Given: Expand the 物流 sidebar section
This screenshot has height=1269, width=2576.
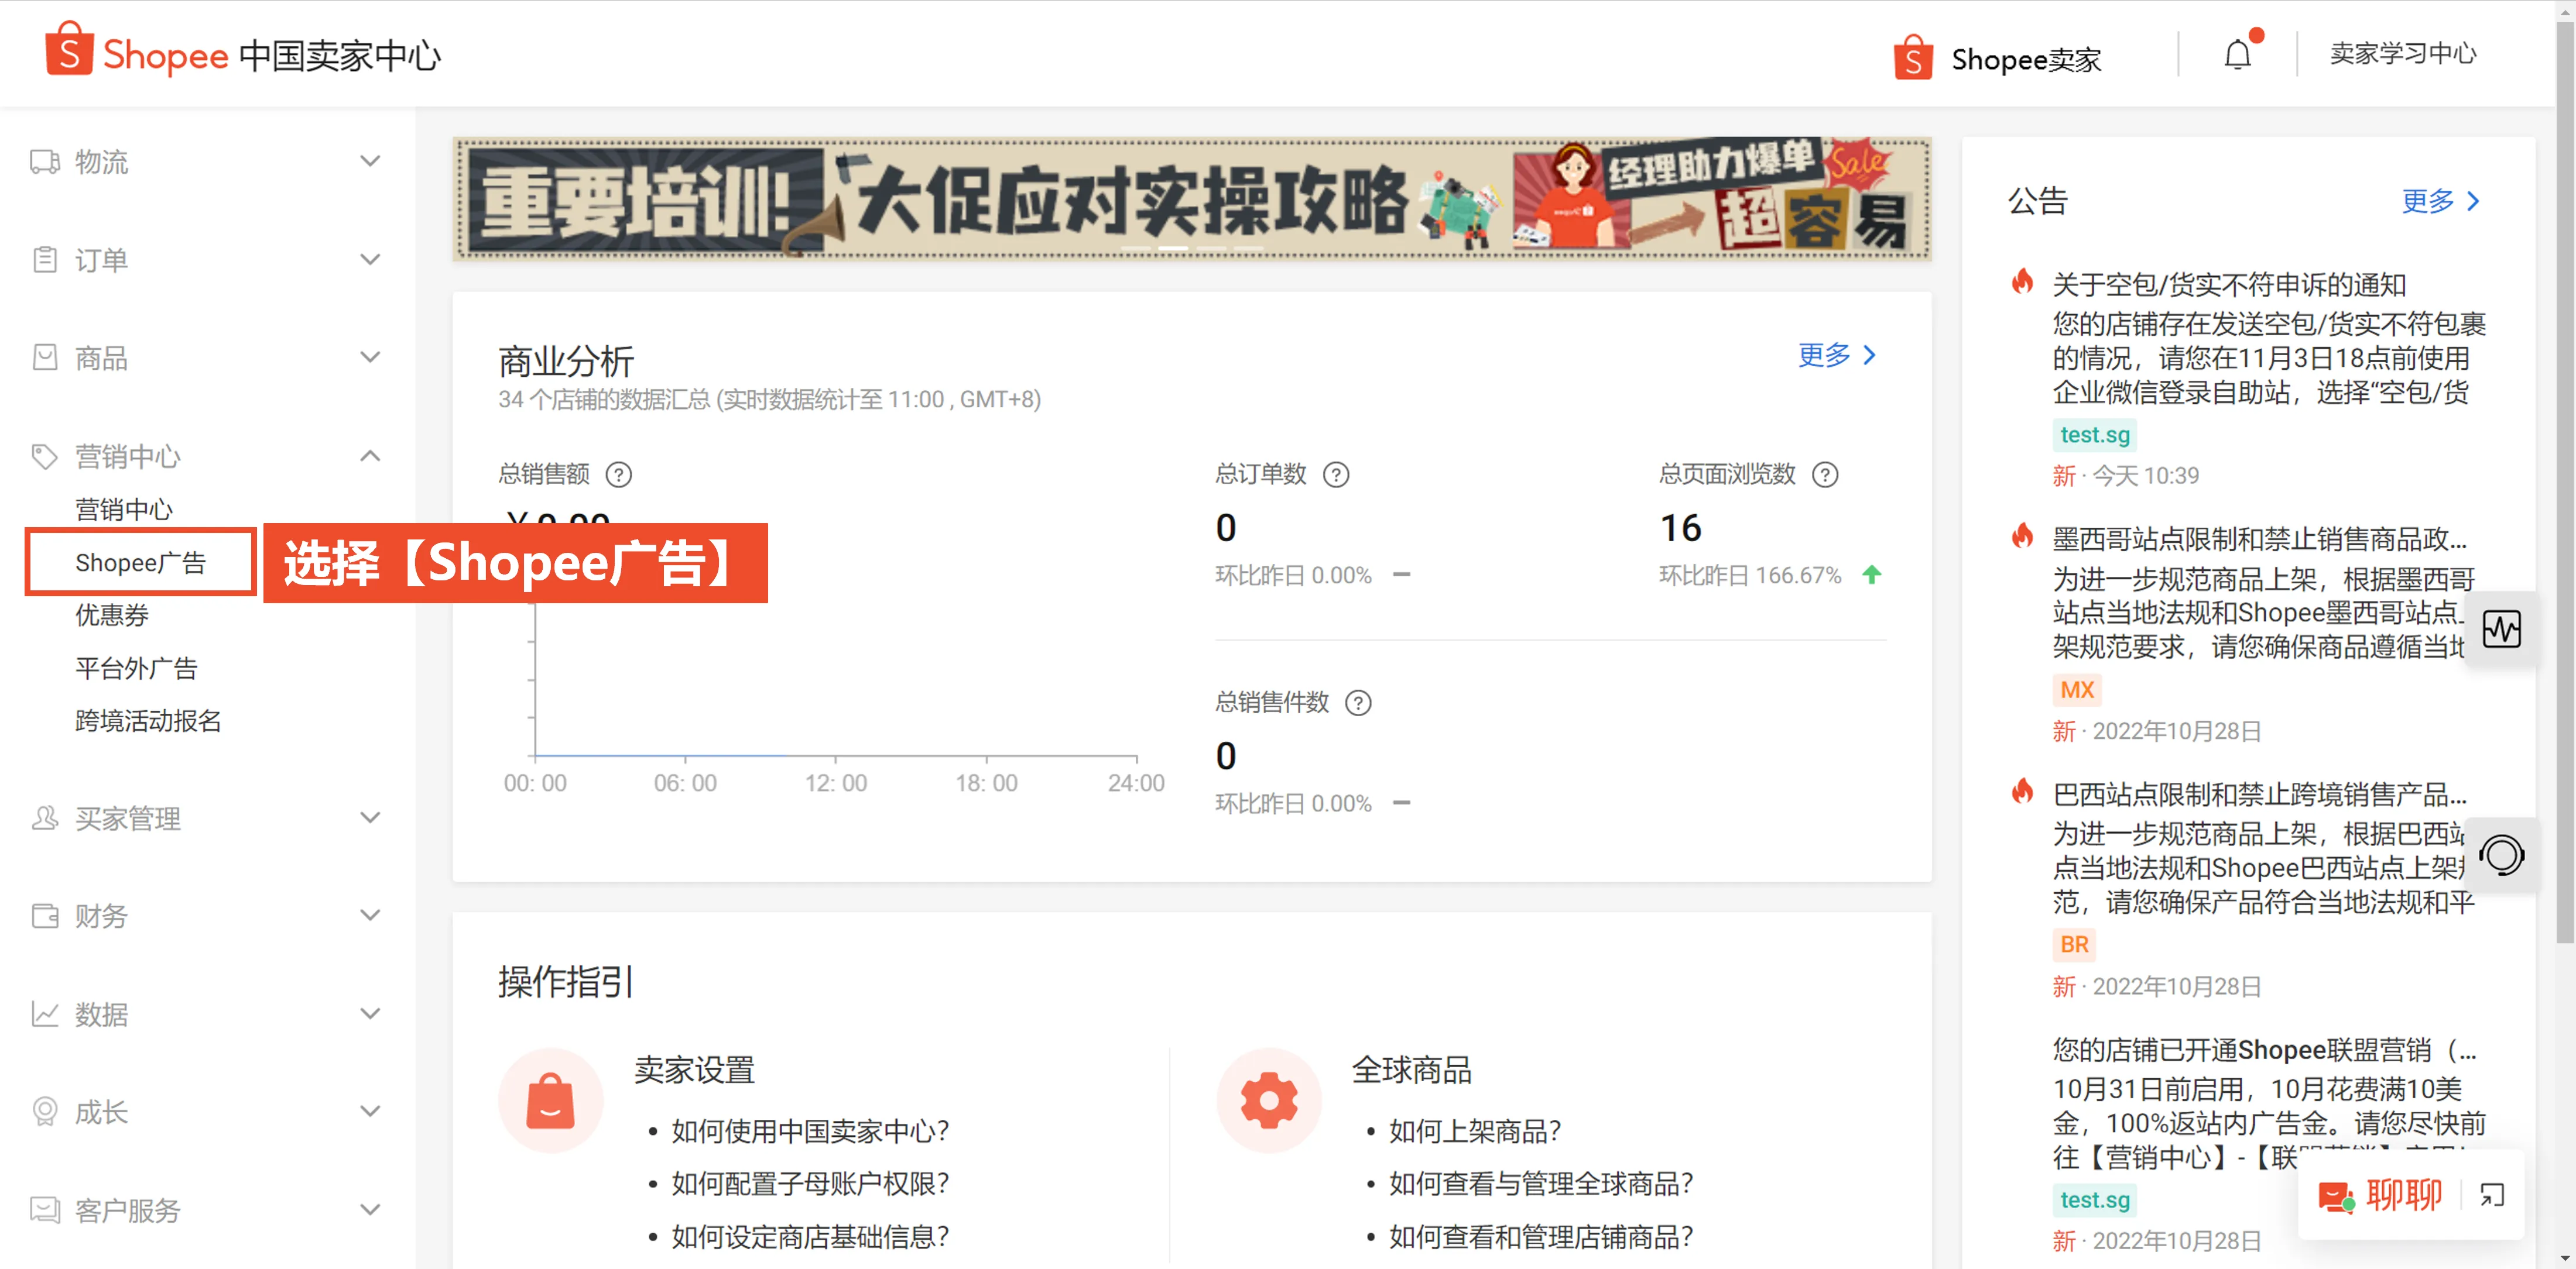Looking at the screenshot, I should 370,161.
